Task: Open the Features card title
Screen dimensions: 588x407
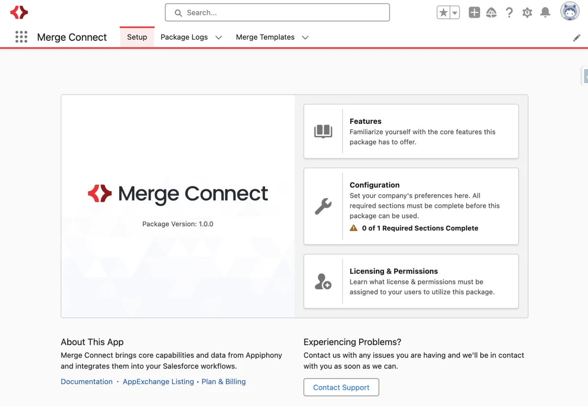Action: click(x=366, y=121)
